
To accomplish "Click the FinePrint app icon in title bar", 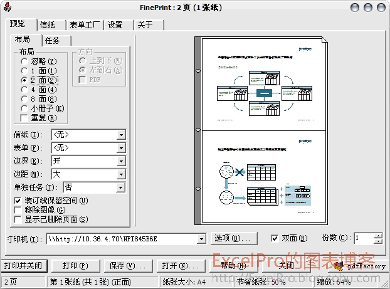I will click(x=8, y=7).
